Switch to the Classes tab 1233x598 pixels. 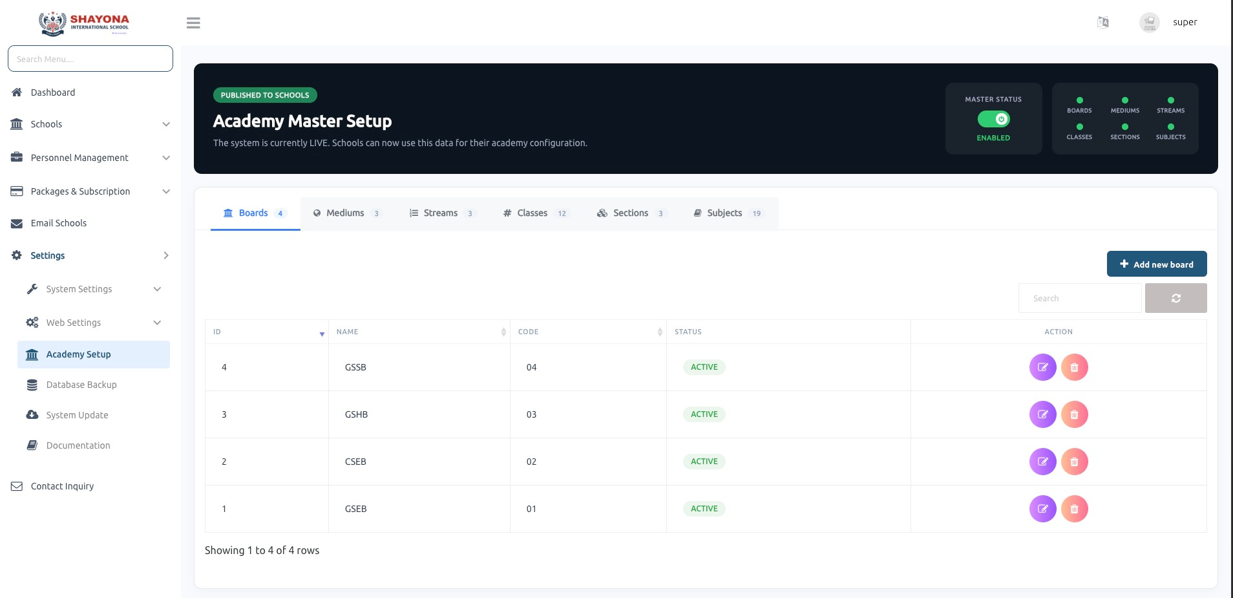[x=536, y=213]
